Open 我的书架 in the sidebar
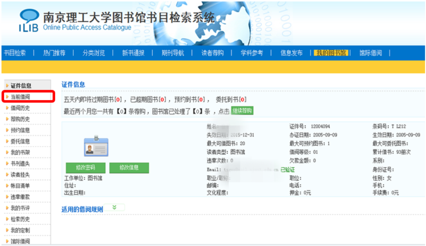The width and height of the screenshot is (426, 246). [20, 152]
